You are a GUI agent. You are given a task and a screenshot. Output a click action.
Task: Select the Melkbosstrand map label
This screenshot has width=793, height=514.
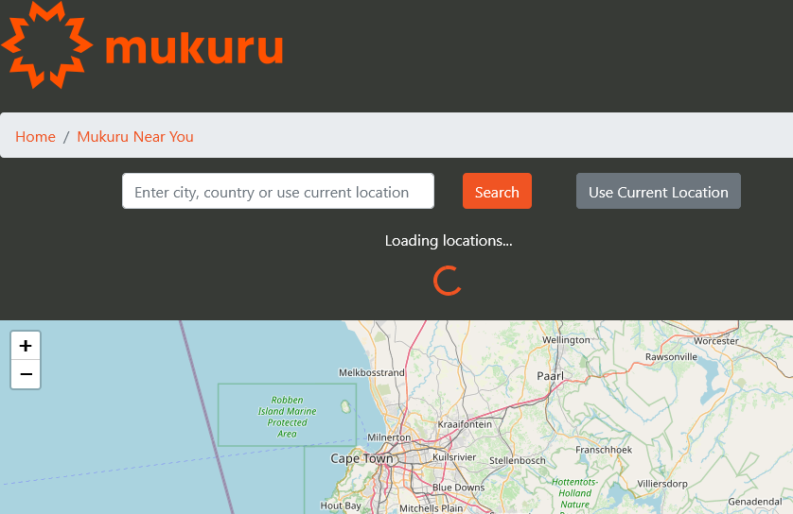click(372, 373)
